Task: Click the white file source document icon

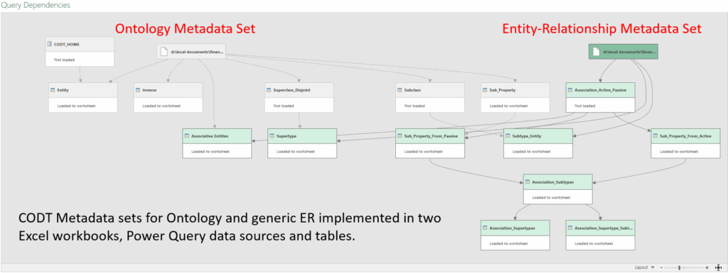Action: click(164, 52)
